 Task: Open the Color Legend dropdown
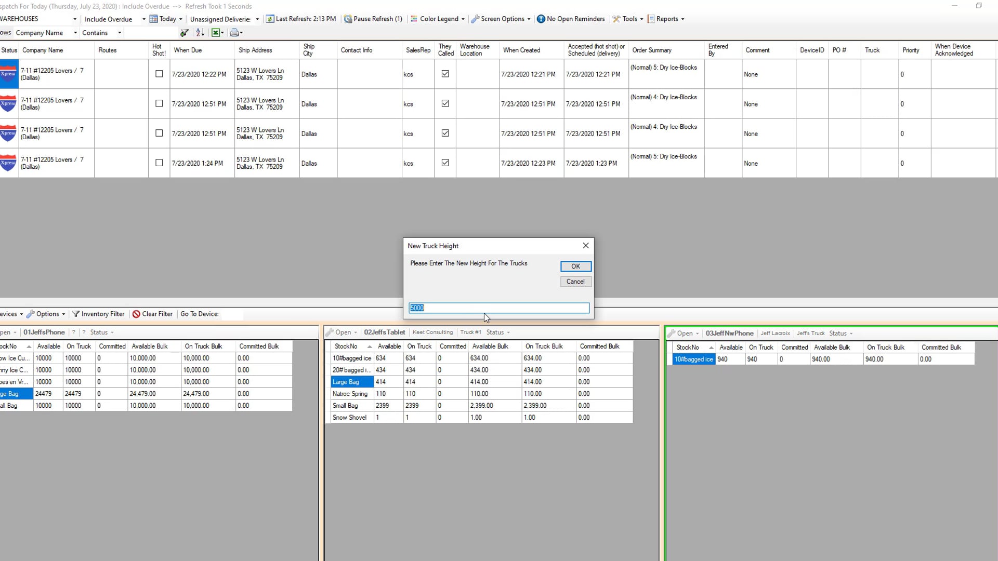(438, 19)
